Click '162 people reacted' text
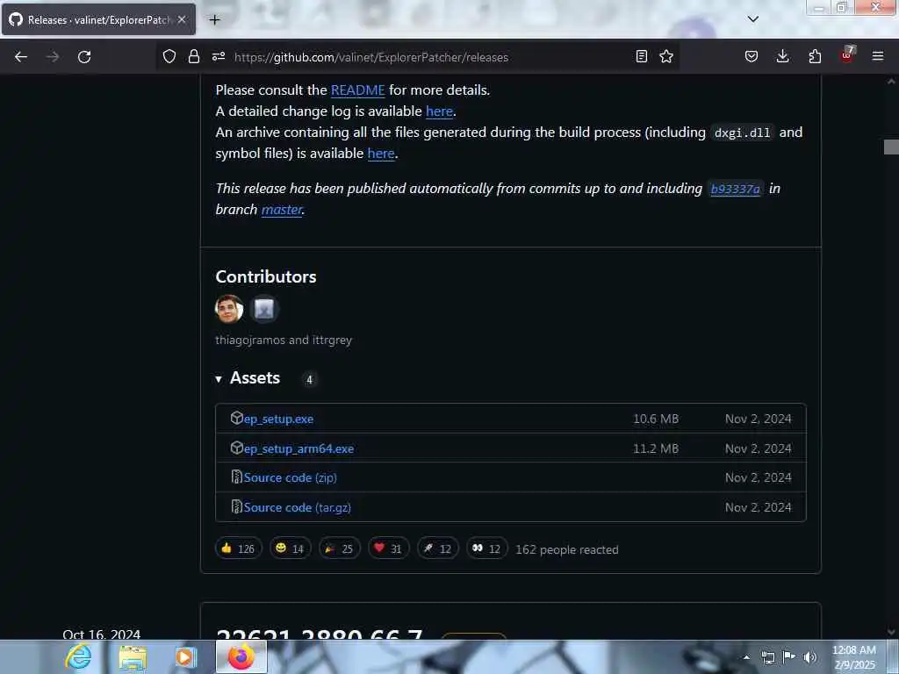899x674 pixels. tap(567, 549)
